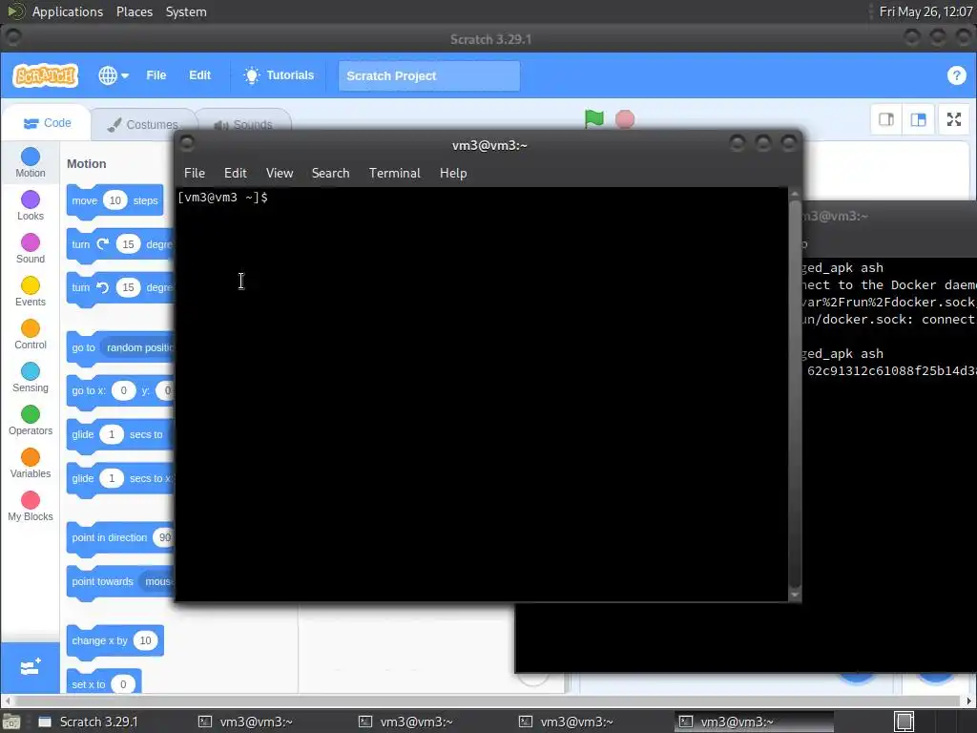Switch to large stage layout

(918, 119)
